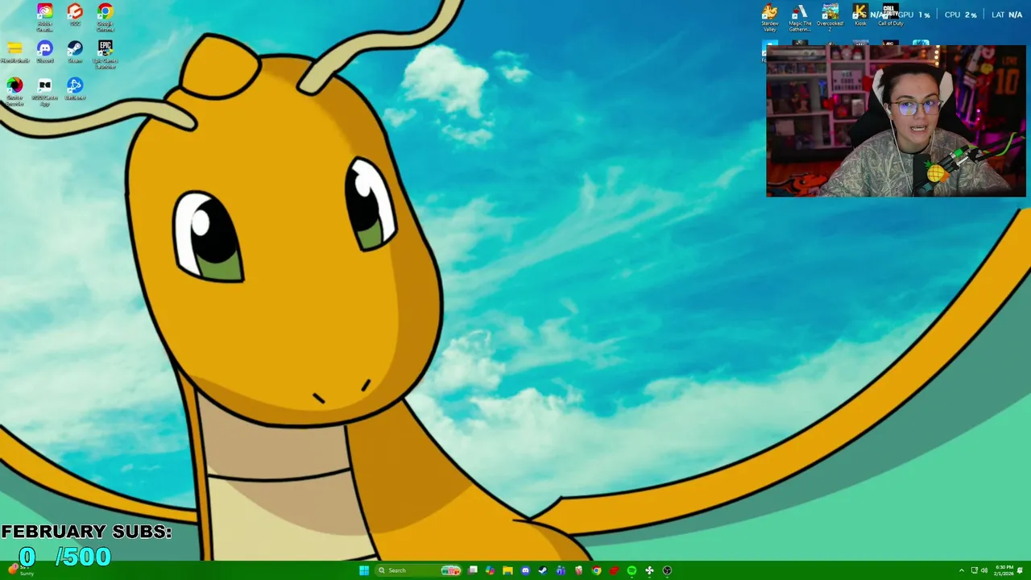Open the weather widget showing Sunny

20,570
